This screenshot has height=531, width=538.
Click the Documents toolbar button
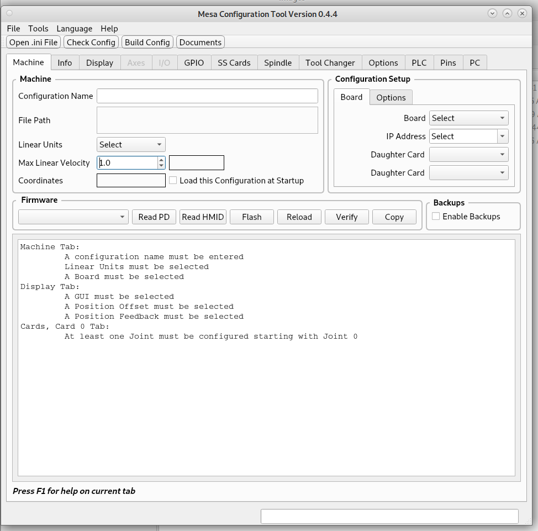201,42
